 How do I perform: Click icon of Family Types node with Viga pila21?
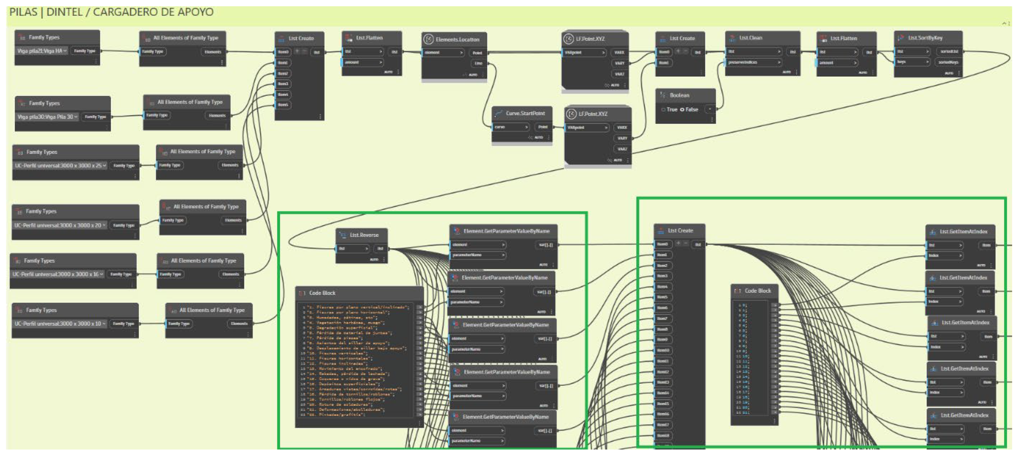(x=22, y=37)
